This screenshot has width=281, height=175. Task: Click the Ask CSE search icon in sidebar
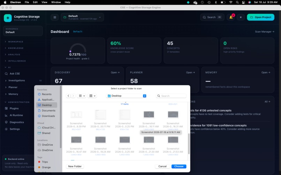pos(6,74)
